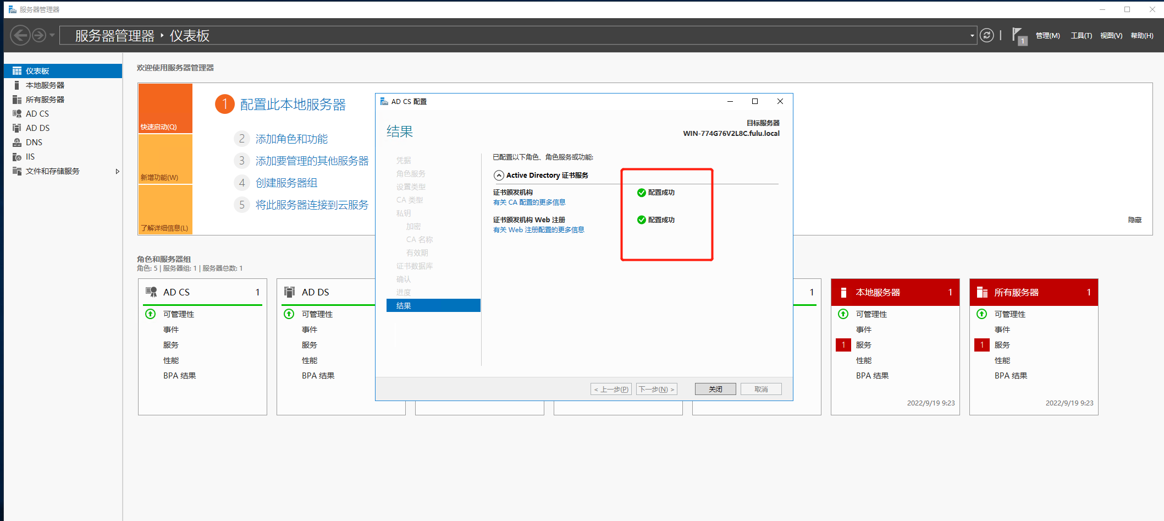Click the 服务器管理器 title bar app icon
The height and width of the screenshot is (521, 1164).
[x=12, y=9]
